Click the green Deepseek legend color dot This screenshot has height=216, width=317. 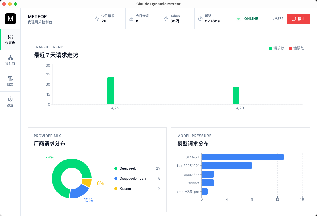click(x=115, y=168)
